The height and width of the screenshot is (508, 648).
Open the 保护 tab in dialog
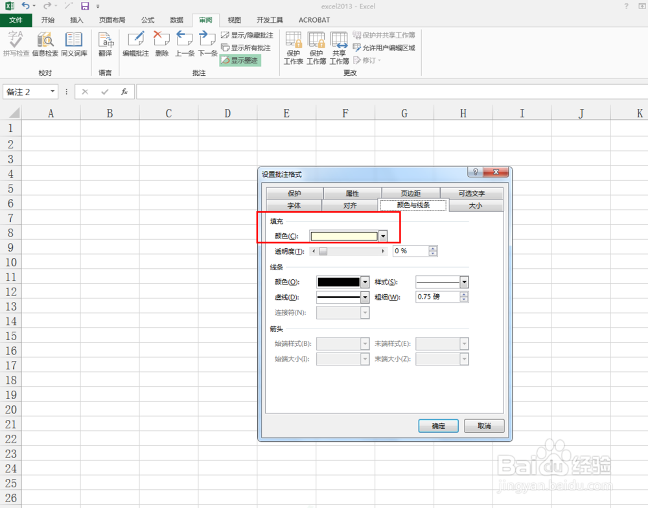click(295, 193)
